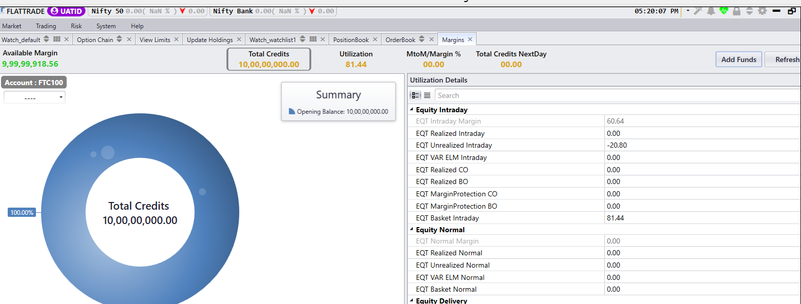Click the Total Credits NextDay value
Screen dimensions: 801x304
(511, 65)
